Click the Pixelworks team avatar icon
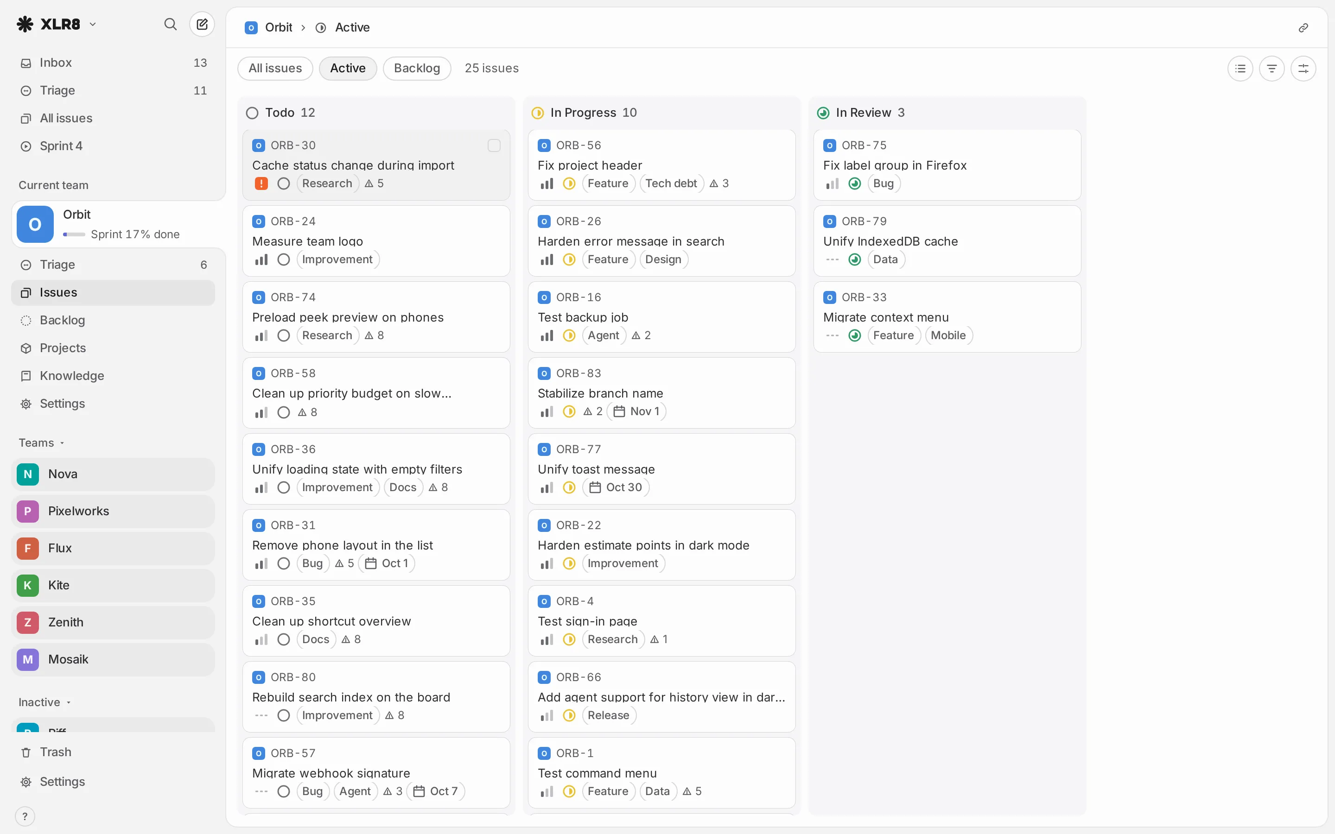 (x=28, y=512)
